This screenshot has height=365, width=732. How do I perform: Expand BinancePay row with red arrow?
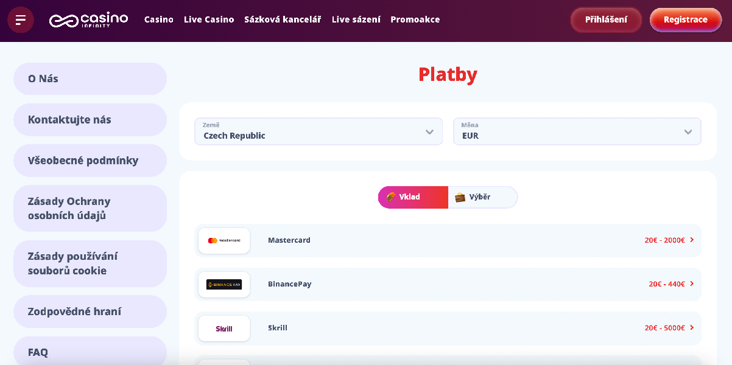coord(692,284)
